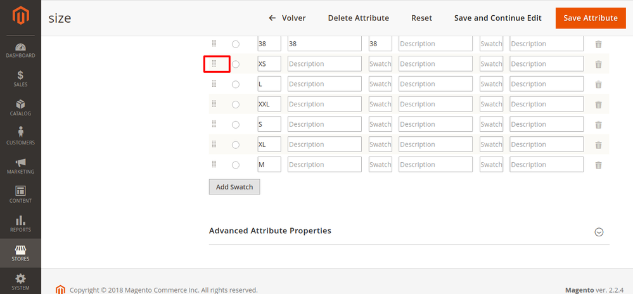Click the Magento logo icon
The width and height of the screenshot is (633, 294).
pos(20,17)
